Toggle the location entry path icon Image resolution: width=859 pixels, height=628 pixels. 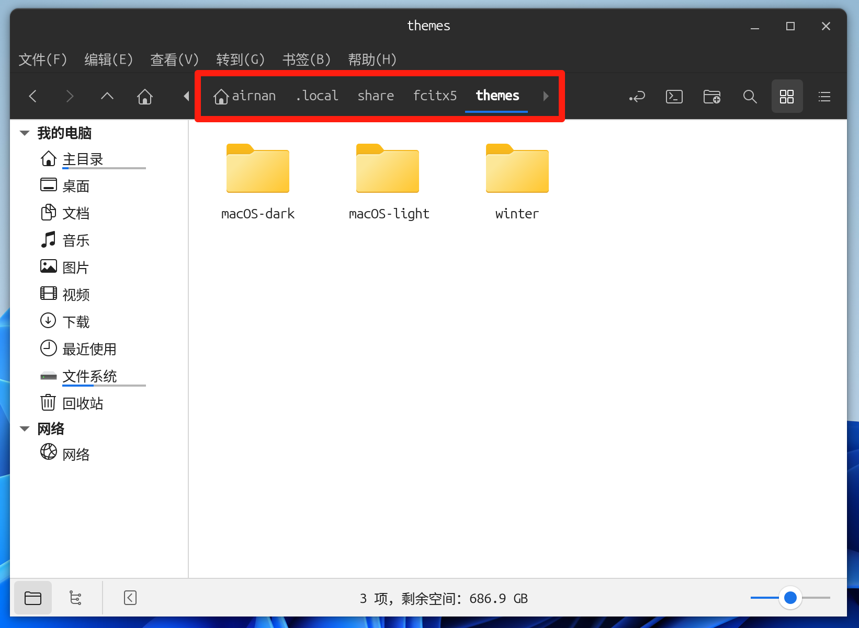(x=637, y=97)
